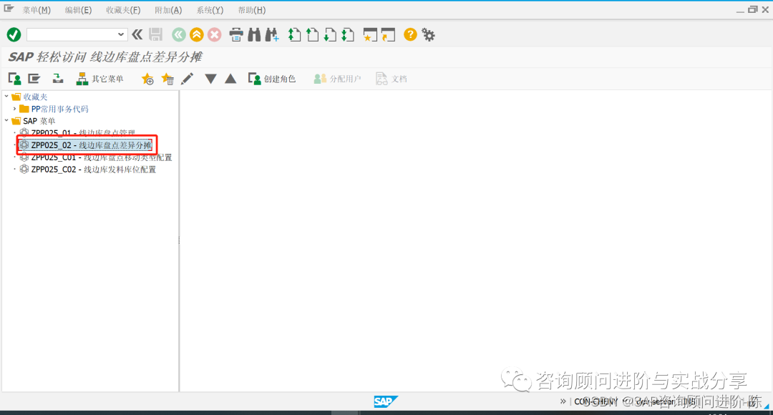
Task: Click the Next Page icon
Action: [330, 34]
